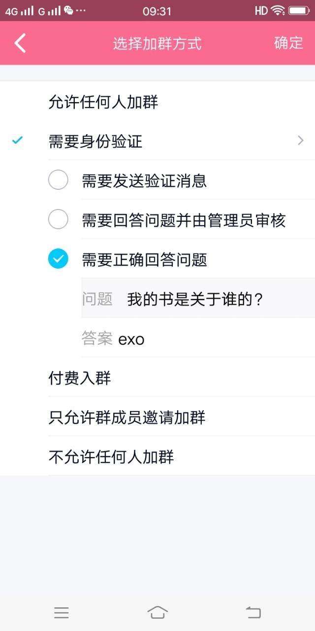
Task: Tap the blue checkmark beside 需要身份验证
Action: pos(18,141)
